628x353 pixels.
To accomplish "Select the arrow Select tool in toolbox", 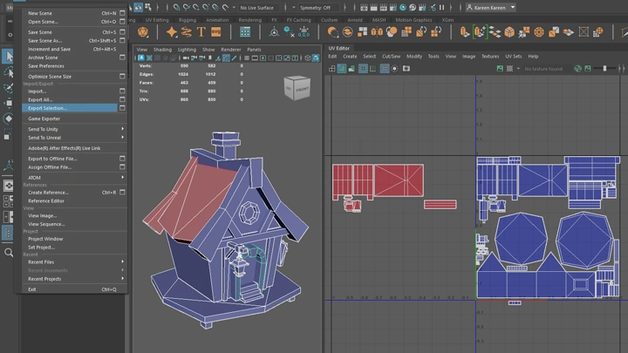I will (x=9, y=56).
